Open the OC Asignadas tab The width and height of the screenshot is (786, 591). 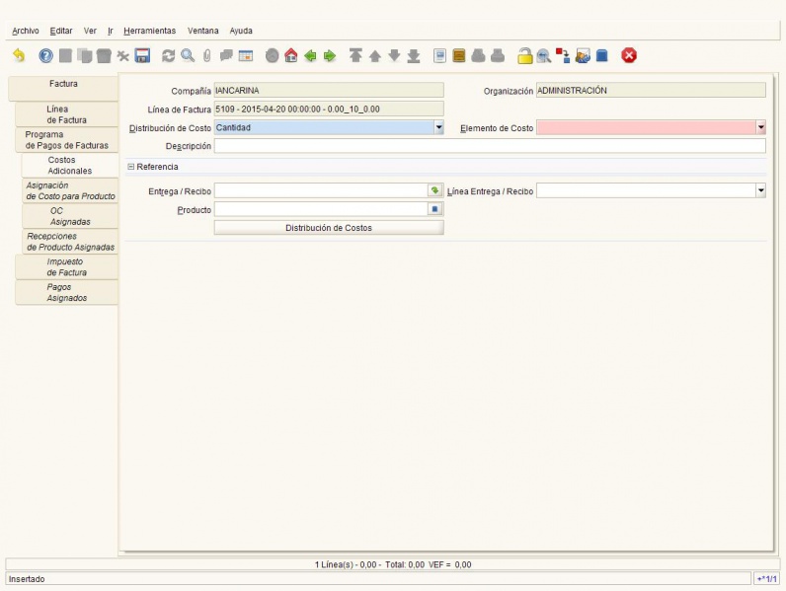[70, 216]
